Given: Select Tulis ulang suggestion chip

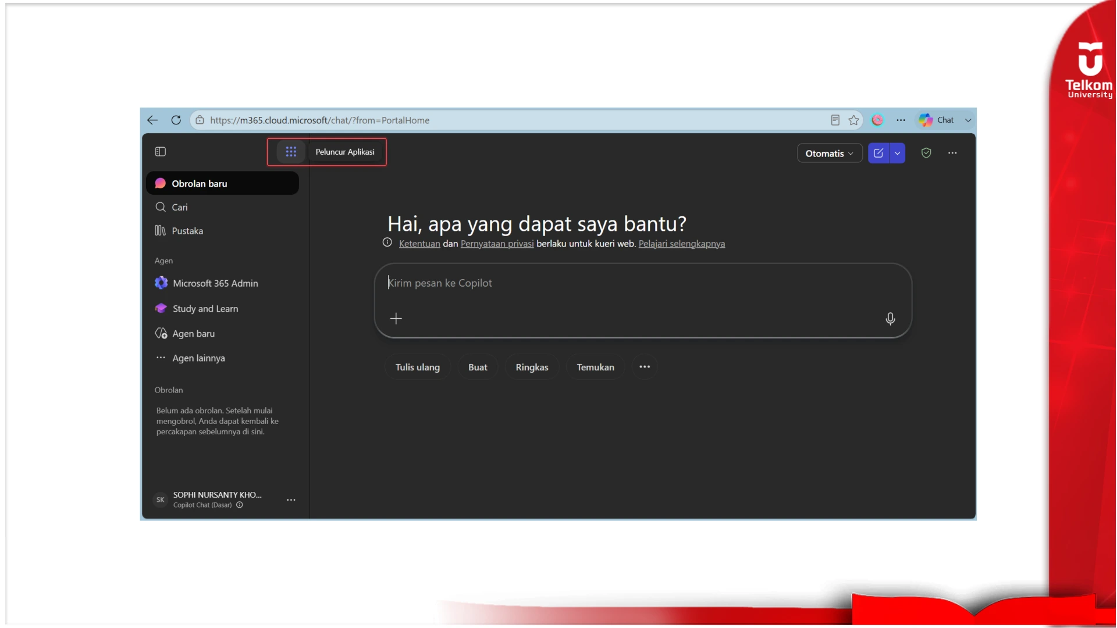Looking at the screenshot, I should pyautogui.click(x=418, y=367).
